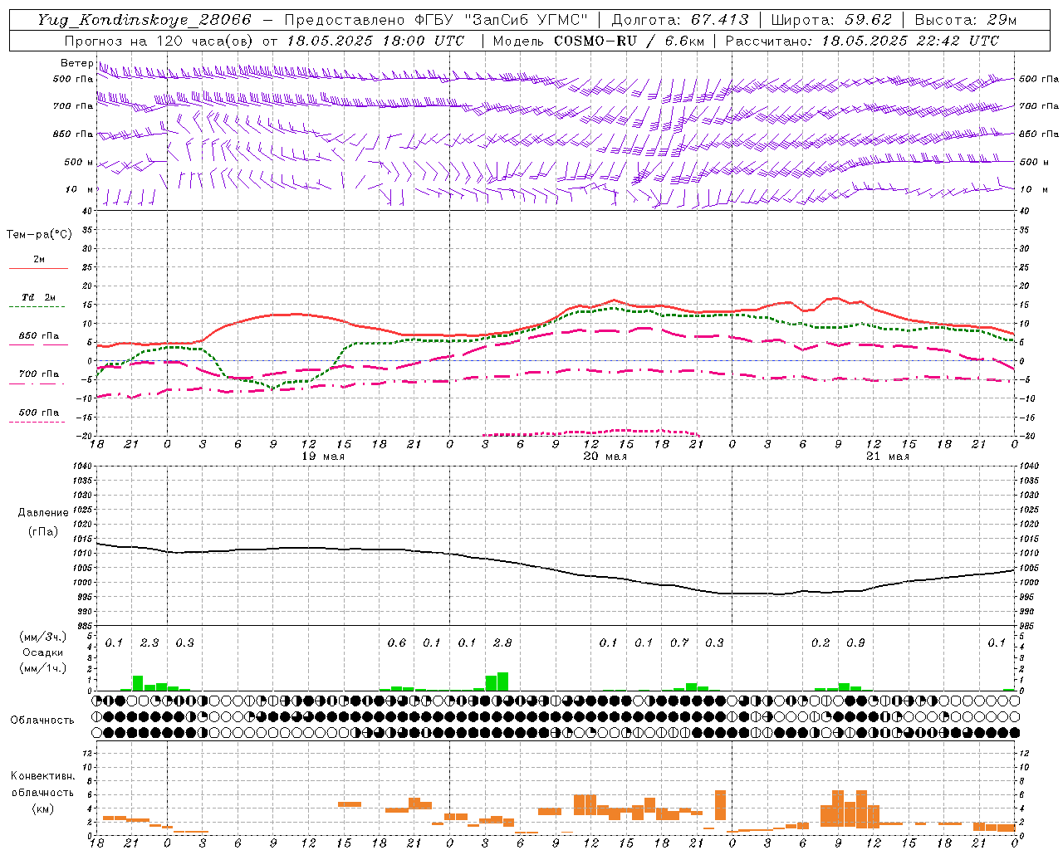Click the Облачность cloudiness label
Image resolution: width=1063 pixels, height=850 pixels.
[42, 721]
